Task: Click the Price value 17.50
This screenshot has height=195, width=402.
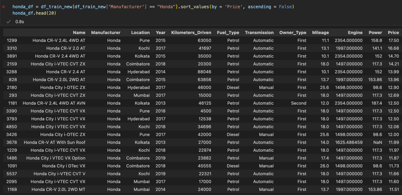Action: [393, 40]
